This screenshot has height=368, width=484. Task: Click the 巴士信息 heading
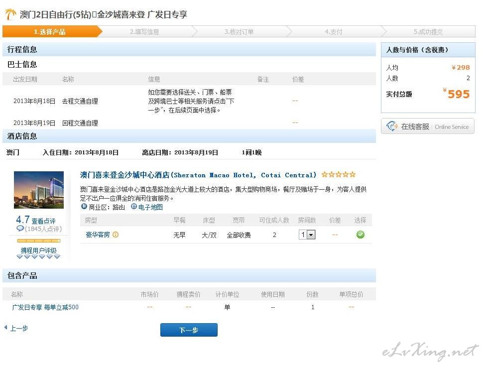[x=22, y=65]
